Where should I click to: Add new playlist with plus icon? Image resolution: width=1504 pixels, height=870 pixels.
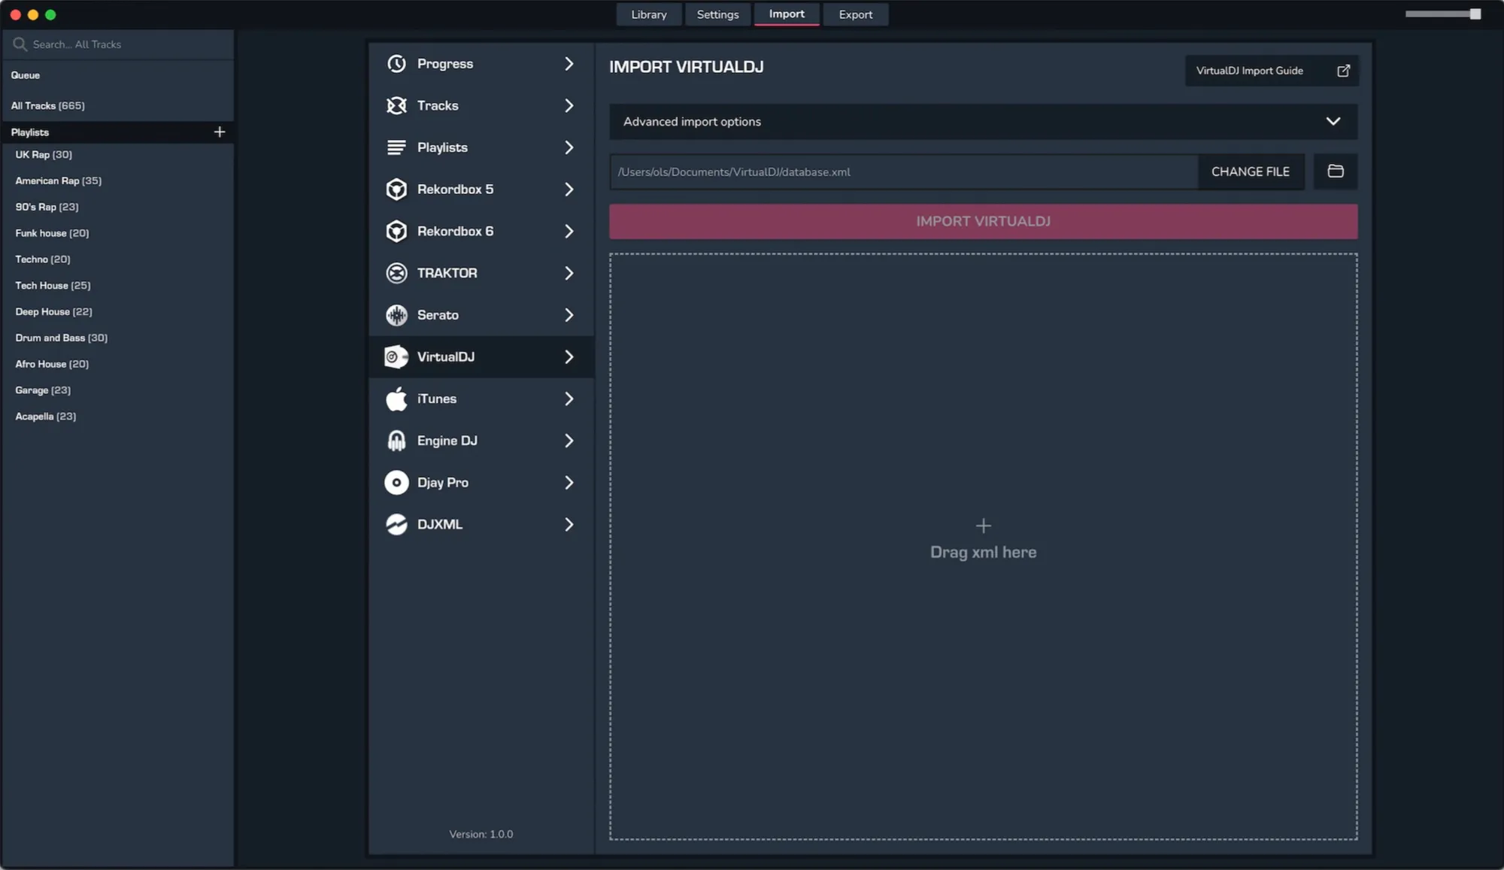(220, 132)
